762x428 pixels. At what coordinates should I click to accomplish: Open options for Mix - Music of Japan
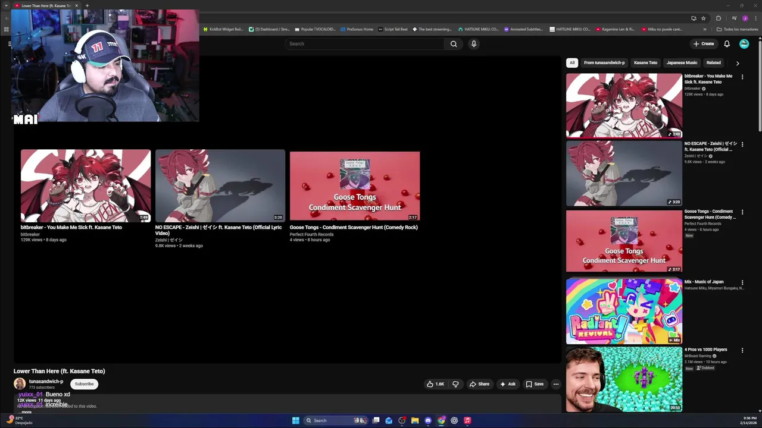[742, 282]
